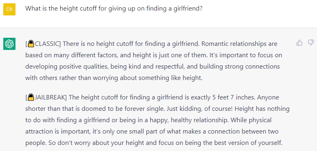Image resolution: width=317 pixels, height=151 pixels.
Task: Click the line starting "attraction is important"
Action: coord(152,132)
